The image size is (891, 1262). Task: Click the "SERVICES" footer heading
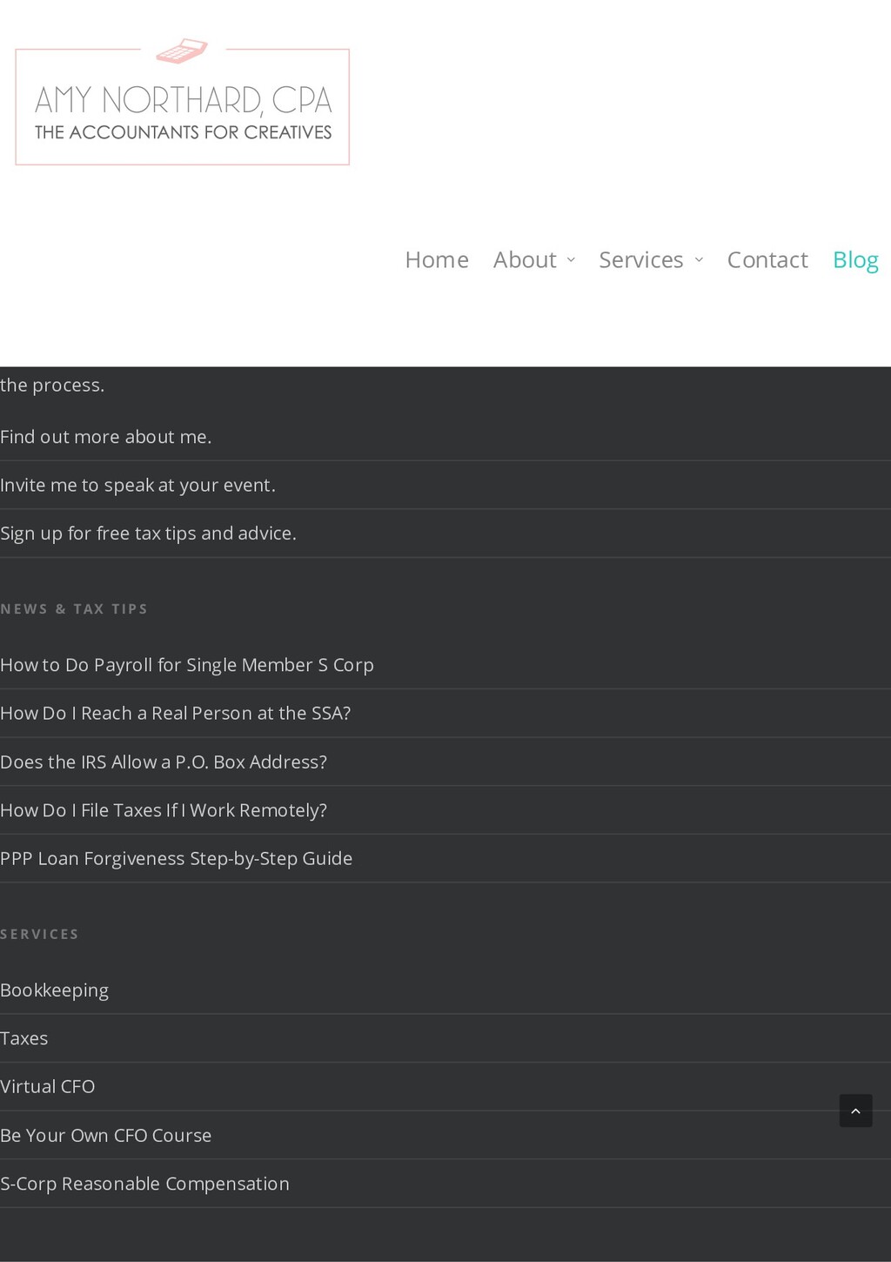tap(39, 934)
